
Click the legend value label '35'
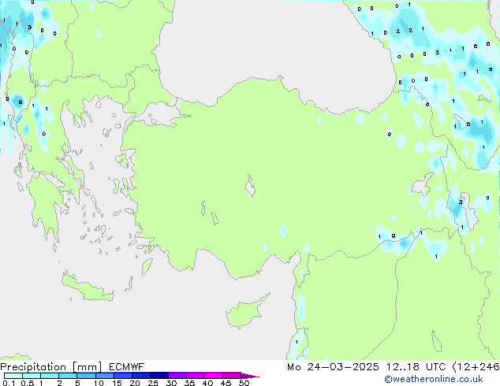189,383
